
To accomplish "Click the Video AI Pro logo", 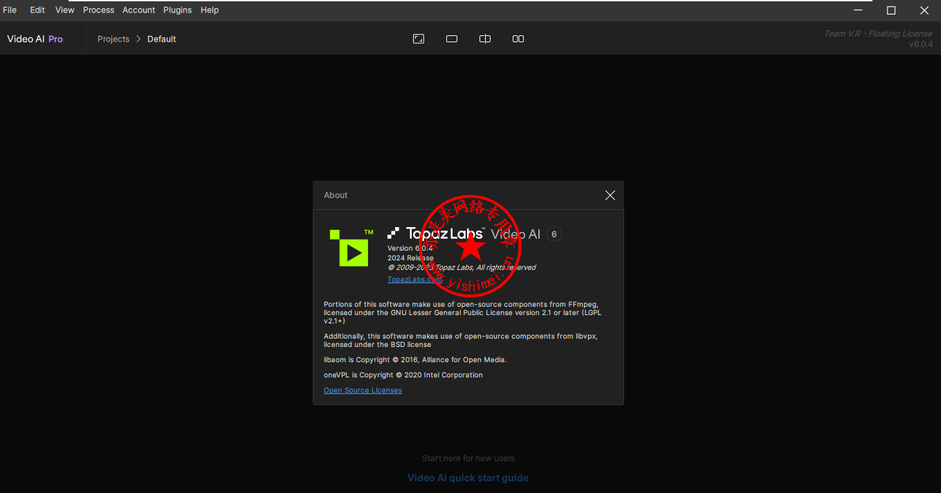I will click(35, 39).
